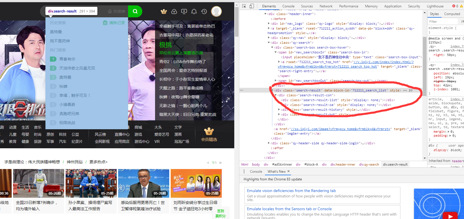Click the Styles Filter input field

(443, 21)
